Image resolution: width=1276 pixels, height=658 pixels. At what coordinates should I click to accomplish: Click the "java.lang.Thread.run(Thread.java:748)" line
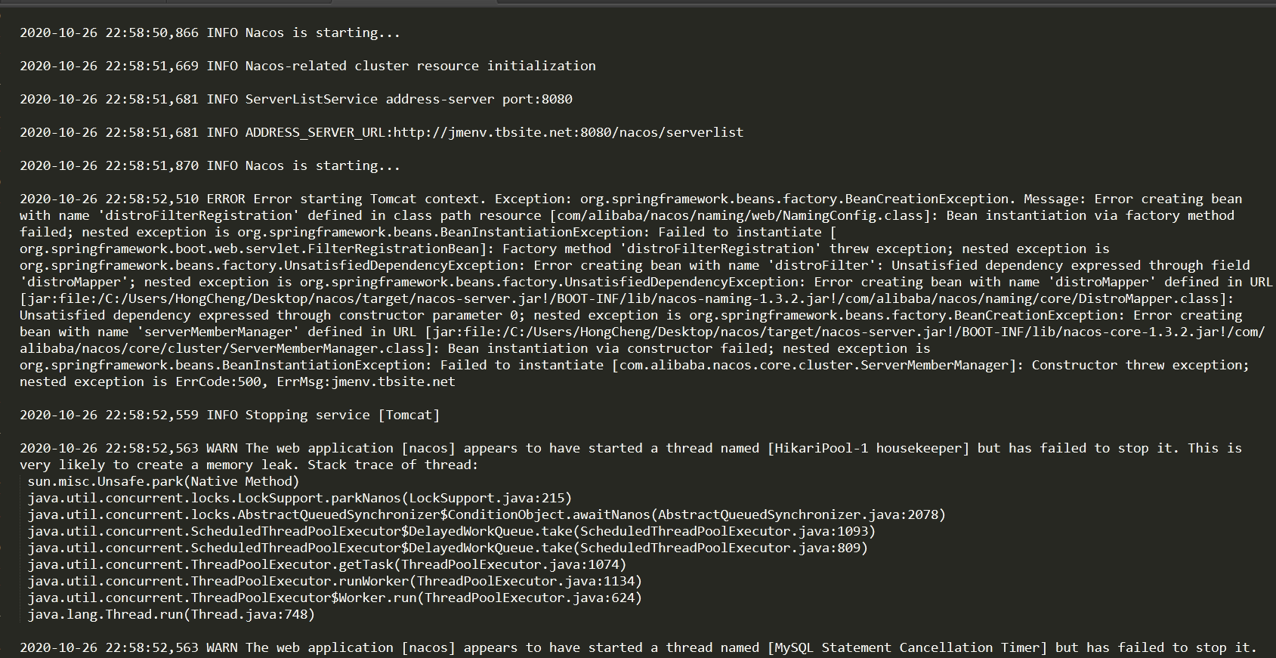tap(171, 614)
